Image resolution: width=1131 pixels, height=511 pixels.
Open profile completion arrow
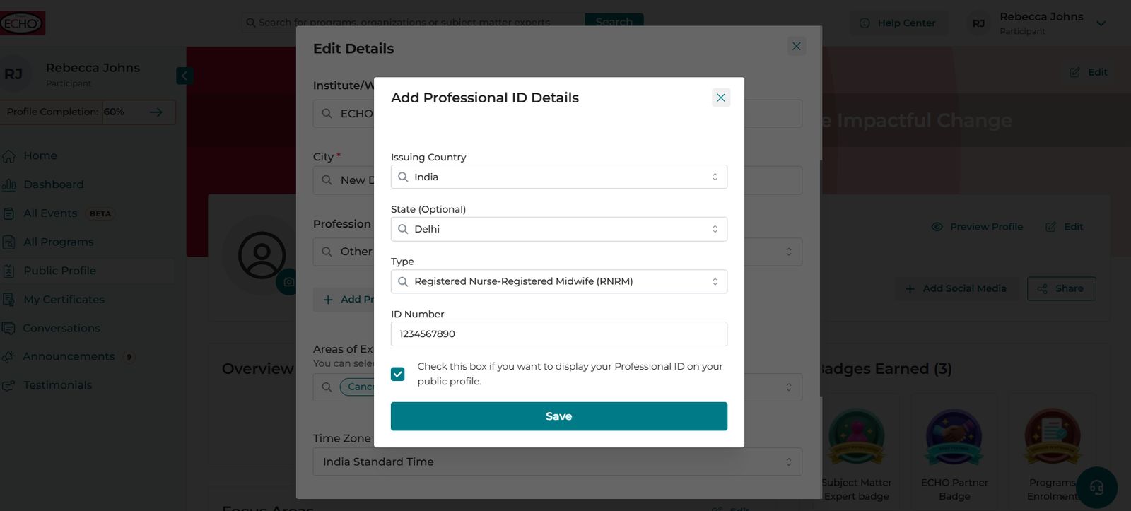pos(156,112)
